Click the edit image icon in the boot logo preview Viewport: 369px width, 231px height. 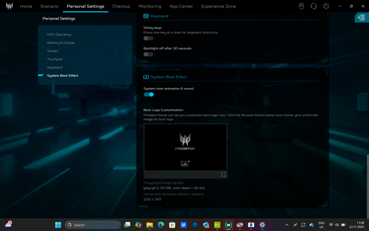[185, 163]
